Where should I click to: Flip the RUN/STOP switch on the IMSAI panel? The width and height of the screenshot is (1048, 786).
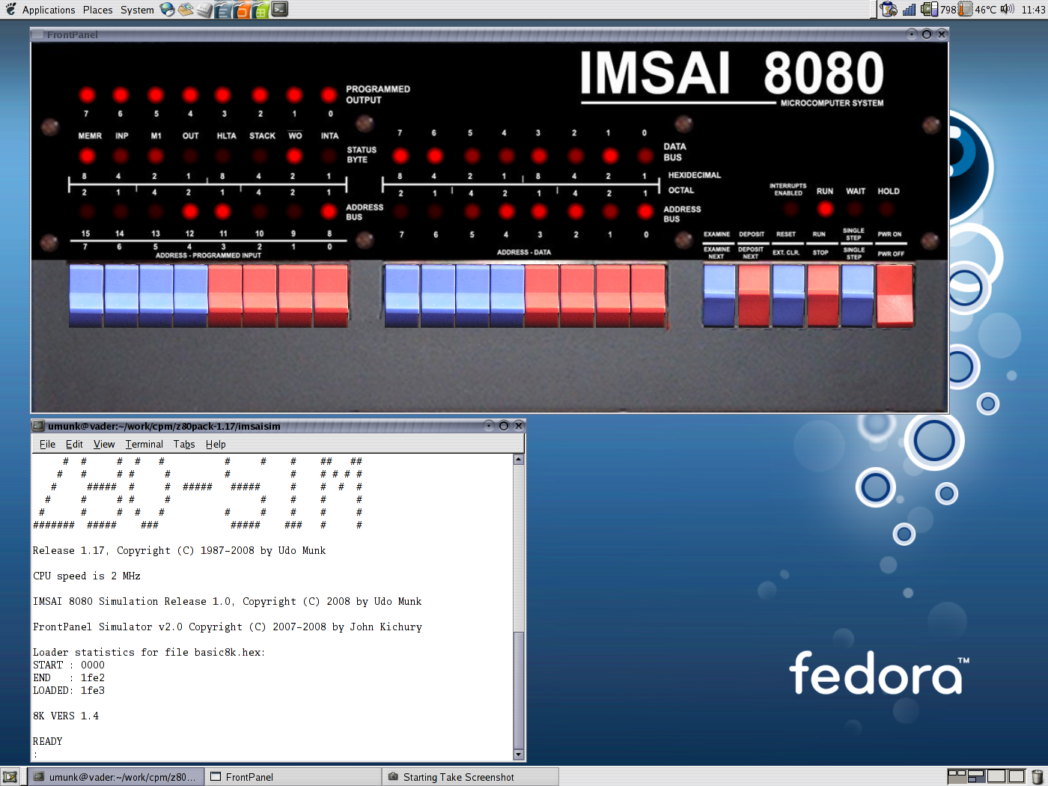tap(822, 296)
